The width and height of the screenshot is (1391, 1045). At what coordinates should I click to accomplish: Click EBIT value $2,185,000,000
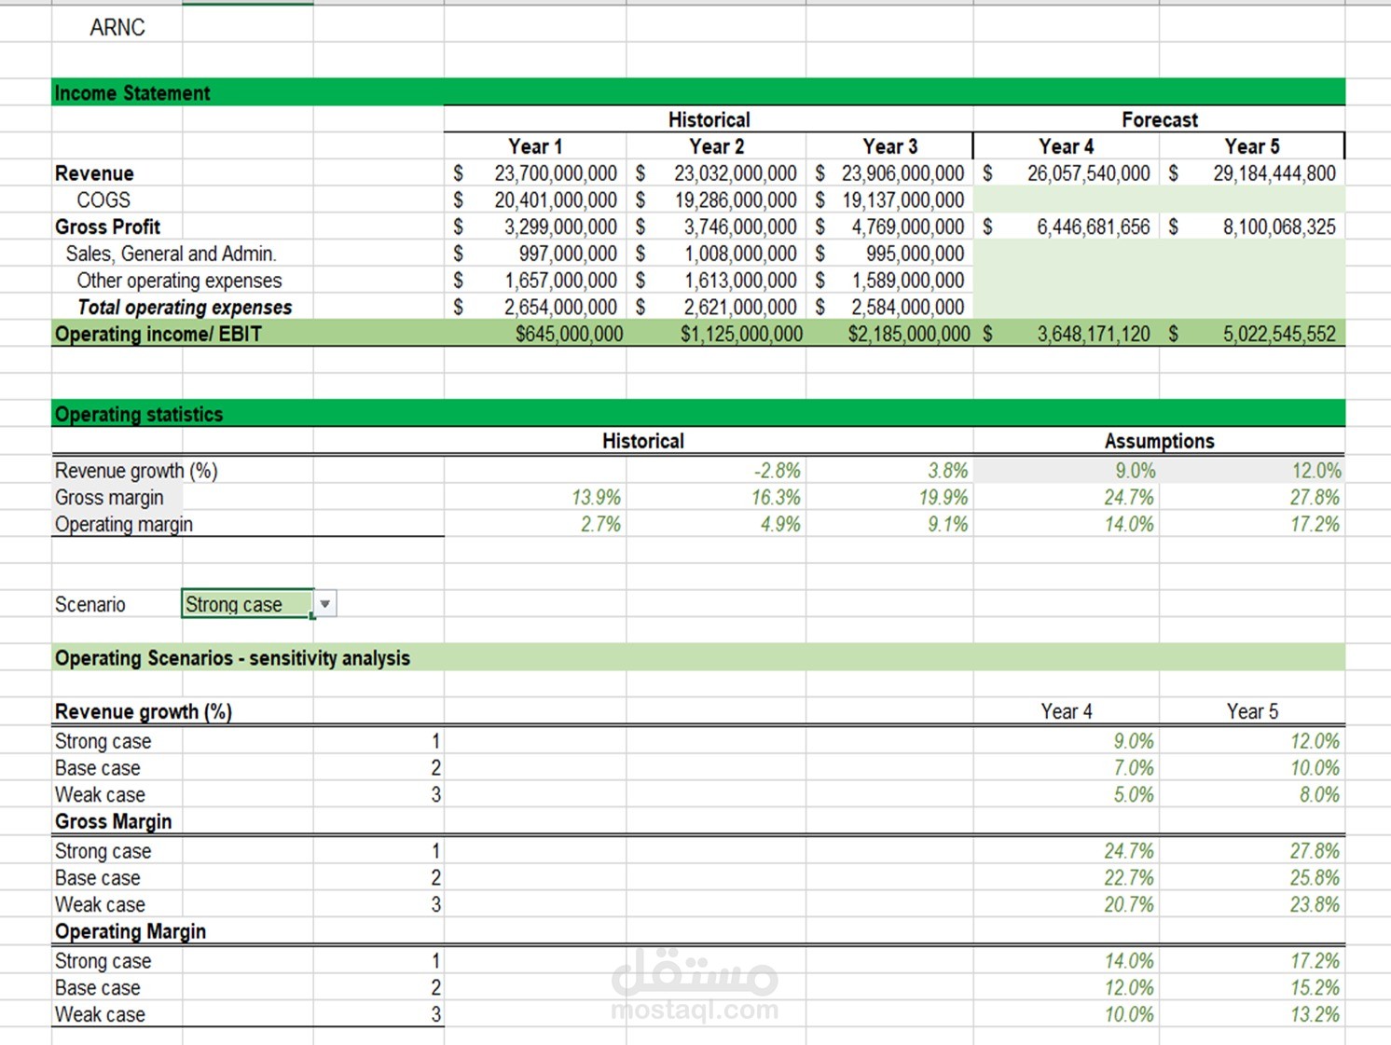coord(909,335)
